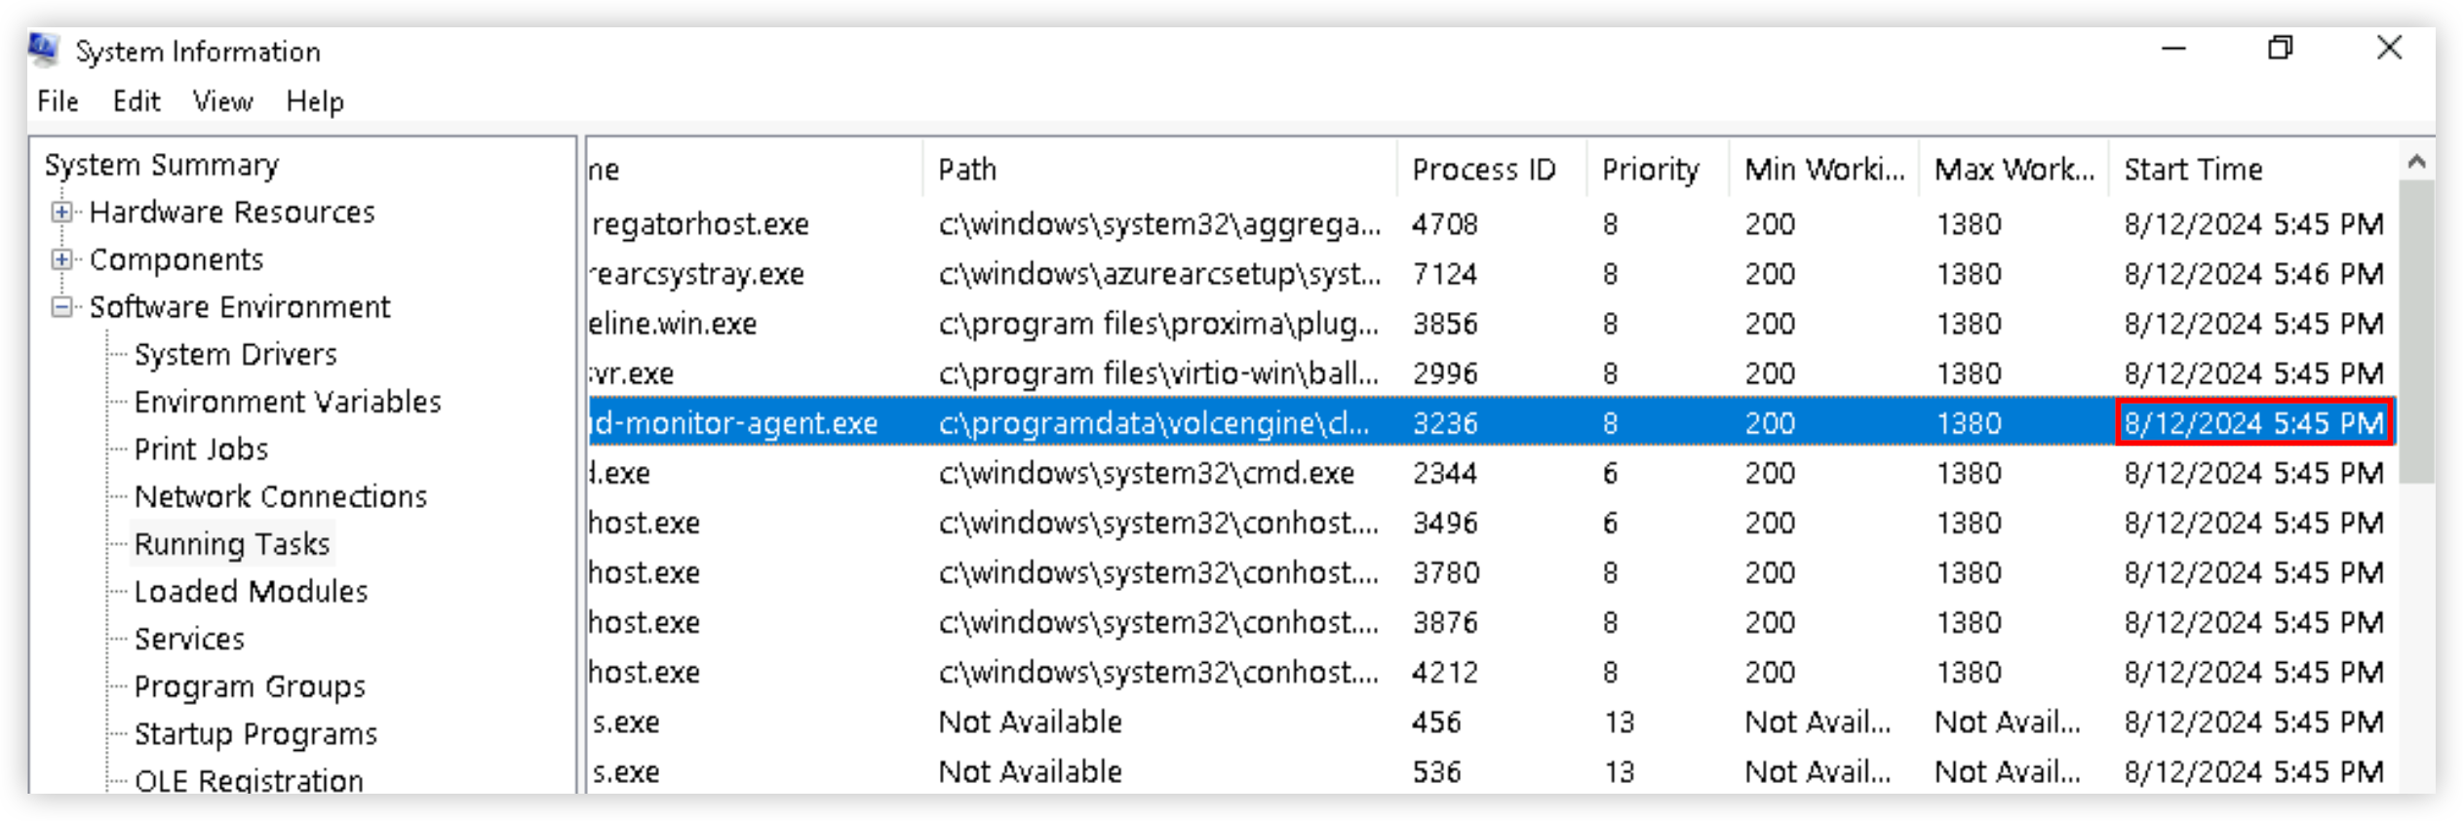Select Startup Programs in the tree
The image size is (2463, 821).
tap(255, 733)
